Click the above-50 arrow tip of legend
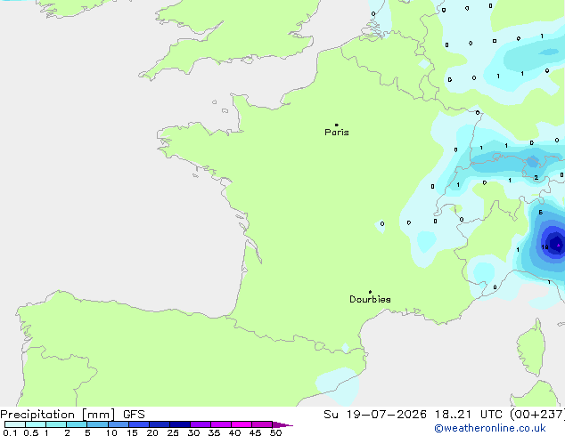The image size is (565, 436). point(282,424)
